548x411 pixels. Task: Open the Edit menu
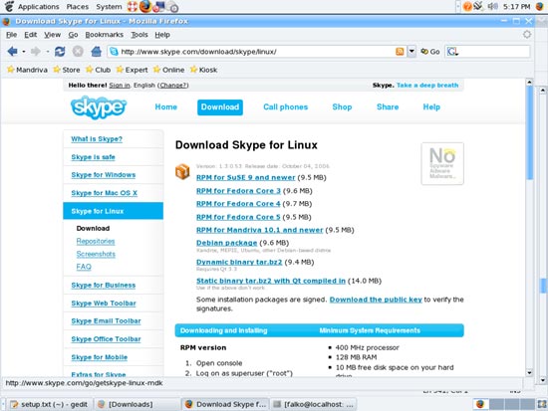point(31,35)
